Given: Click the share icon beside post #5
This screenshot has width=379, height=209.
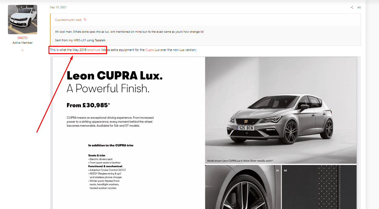Looking at the screenshot, I should pos(352,7).
